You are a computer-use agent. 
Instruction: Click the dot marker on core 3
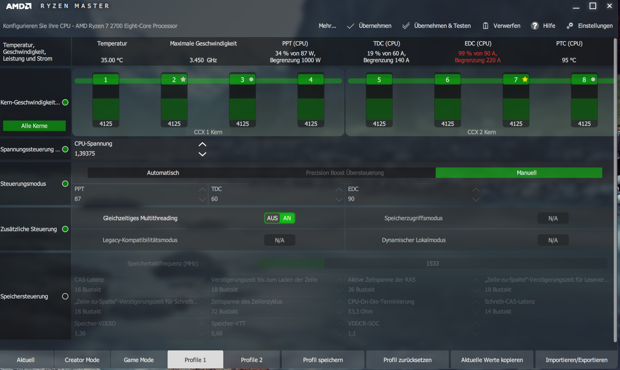[251, 79]
